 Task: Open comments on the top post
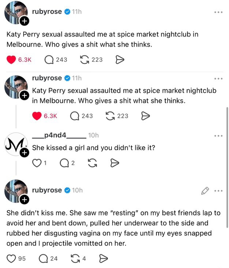[x=49, y=60]
